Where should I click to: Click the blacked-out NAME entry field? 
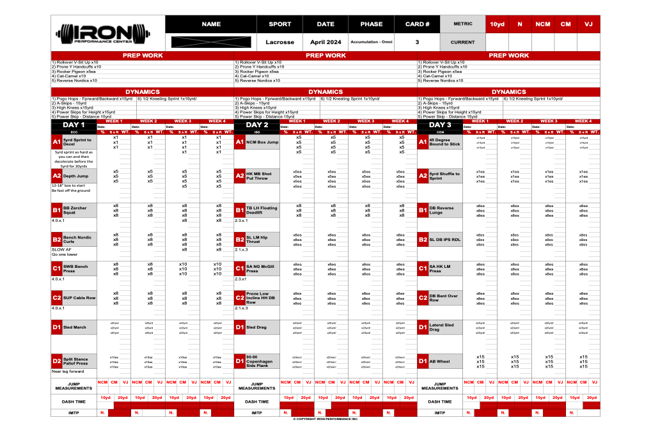point(211,41)
